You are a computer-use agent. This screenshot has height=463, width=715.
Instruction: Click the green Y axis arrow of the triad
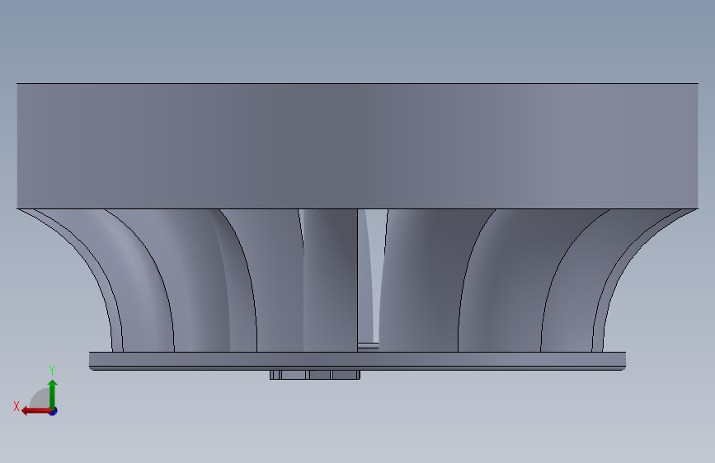coord(53,394)
